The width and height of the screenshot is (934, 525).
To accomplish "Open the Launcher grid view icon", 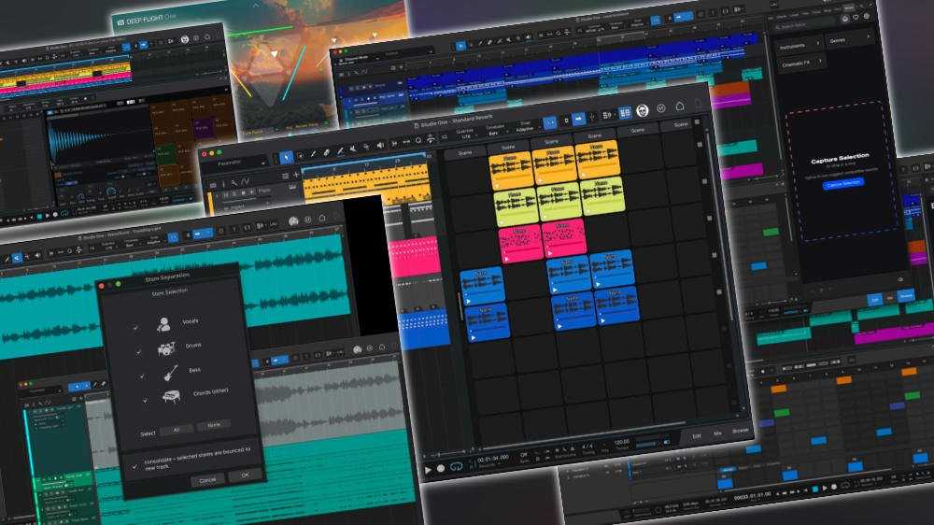I will point(624,112).
